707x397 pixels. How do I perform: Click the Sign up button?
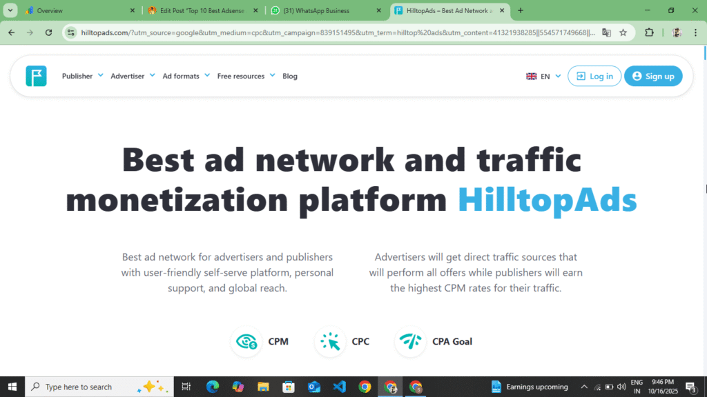[x=653, y=76]
